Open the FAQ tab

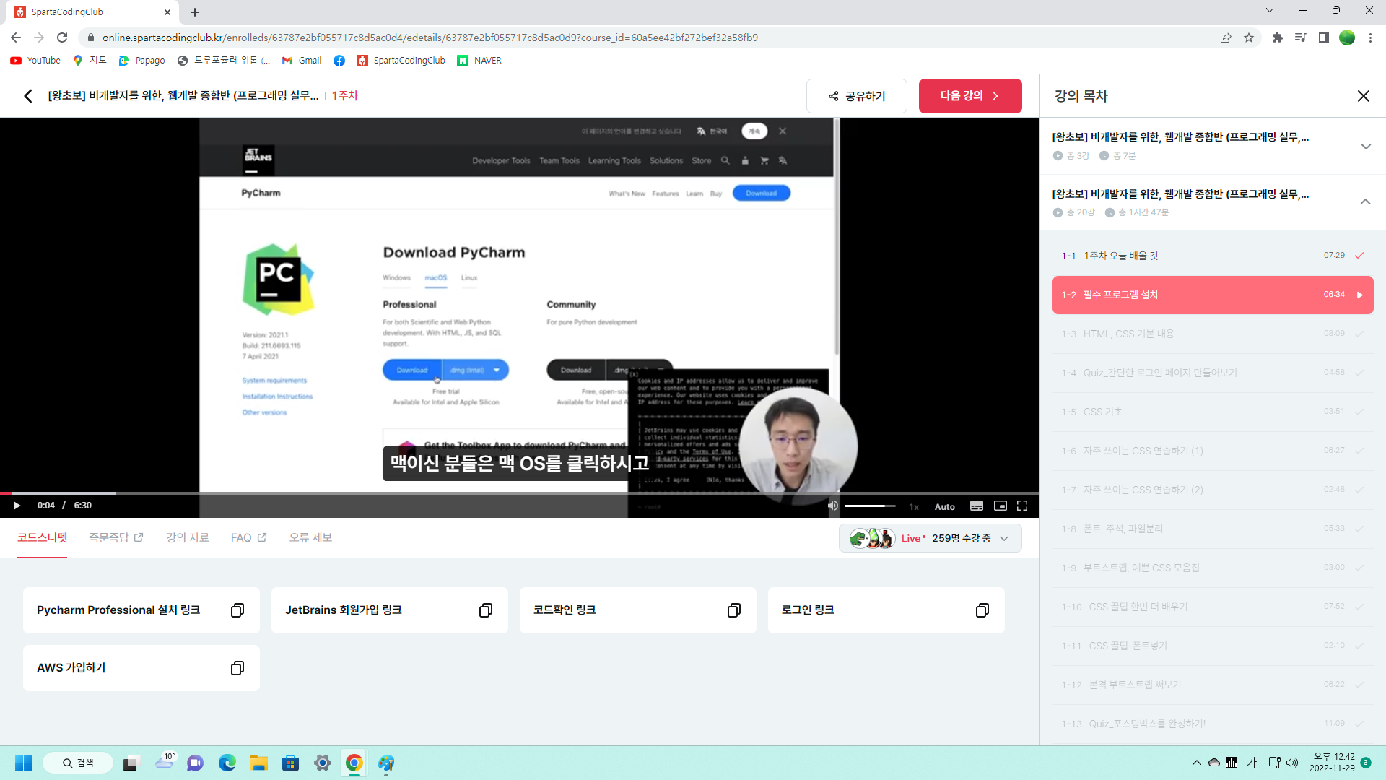coord(248,537)
